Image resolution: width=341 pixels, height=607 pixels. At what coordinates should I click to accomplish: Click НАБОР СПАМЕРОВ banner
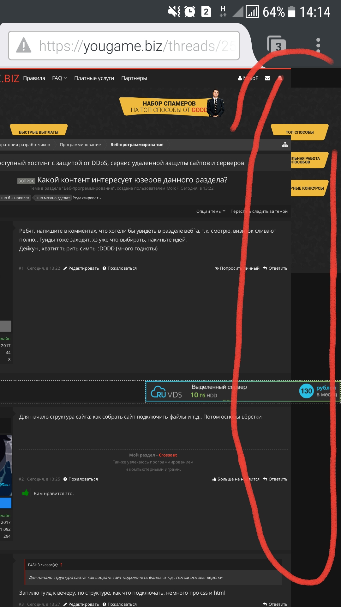click(x=172, y=103)
